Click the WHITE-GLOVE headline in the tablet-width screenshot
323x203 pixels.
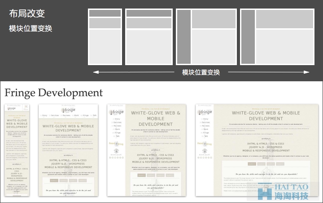tap(68, 128)
